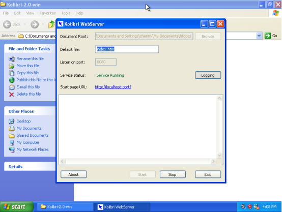Click the Kolibri-2.0-win folder icon in title bar
Image resolution: width=282 pixels, height=212 pixels.
click(x=3, y=4)
